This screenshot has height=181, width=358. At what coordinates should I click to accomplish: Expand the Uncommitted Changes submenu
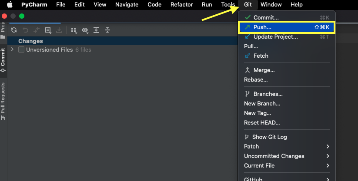point(287,156)
